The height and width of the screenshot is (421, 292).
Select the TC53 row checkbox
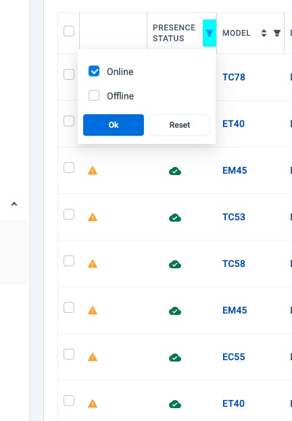69,214
